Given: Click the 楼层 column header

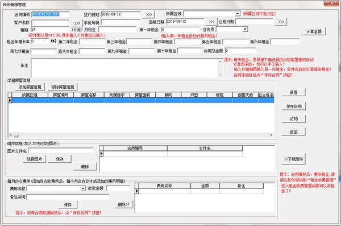Looking at the screenshot, I should (x=219, y=95).
